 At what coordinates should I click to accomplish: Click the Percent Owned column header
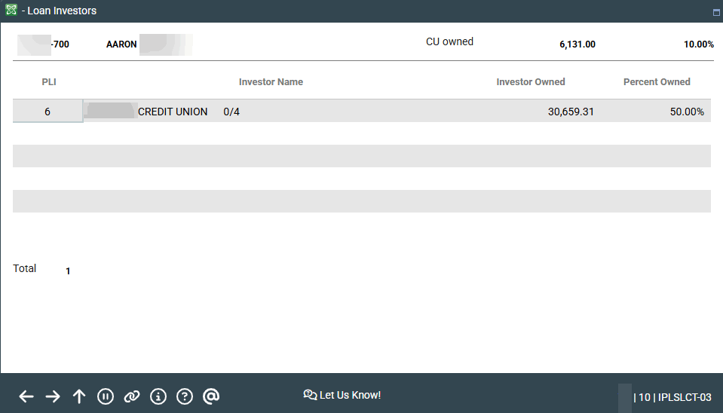pos(656,82)
